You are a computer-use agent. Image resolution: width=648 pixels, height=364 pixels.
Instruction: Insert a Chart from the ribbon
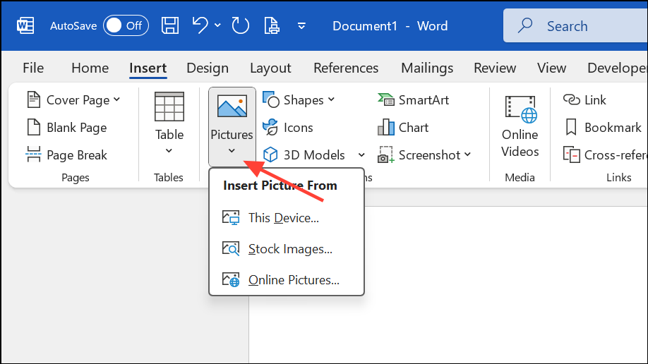pos(404,128)
